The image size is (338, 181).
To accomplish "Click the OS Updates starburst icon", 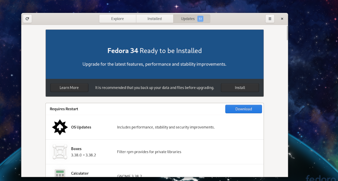I will pos(60,127).
